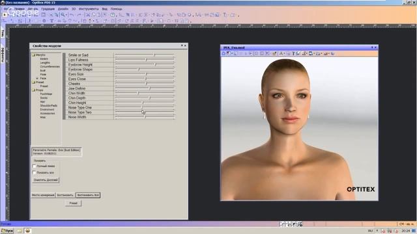Click the Smile or Sad slider
This screenshot has height=234, width=417.
(x=145, y=55)
